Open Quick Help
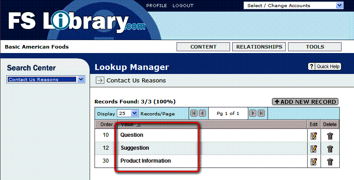 (x=325, y=66)
